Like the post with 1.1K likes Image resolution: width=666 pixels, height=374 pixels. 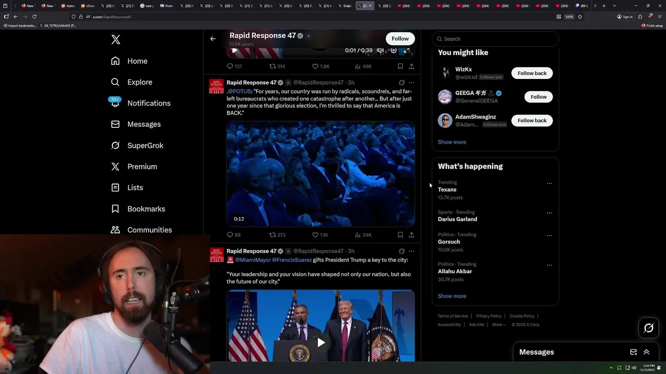[320, 235]
